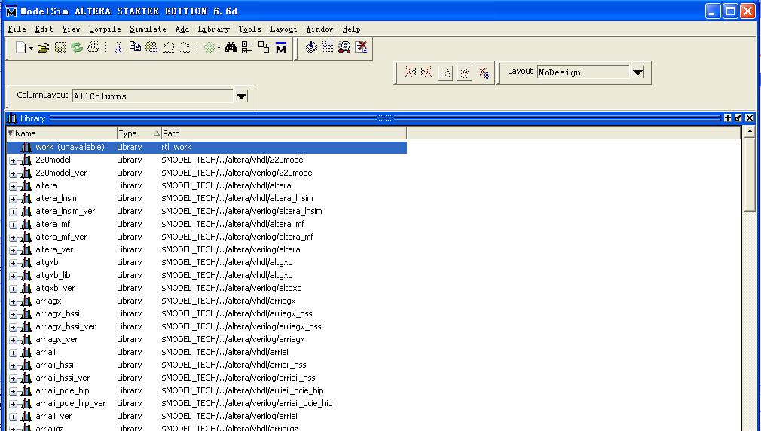Click the M logo toolbar icon
The width and height of the screenshot is (761, 431).
tap(280, 47)
